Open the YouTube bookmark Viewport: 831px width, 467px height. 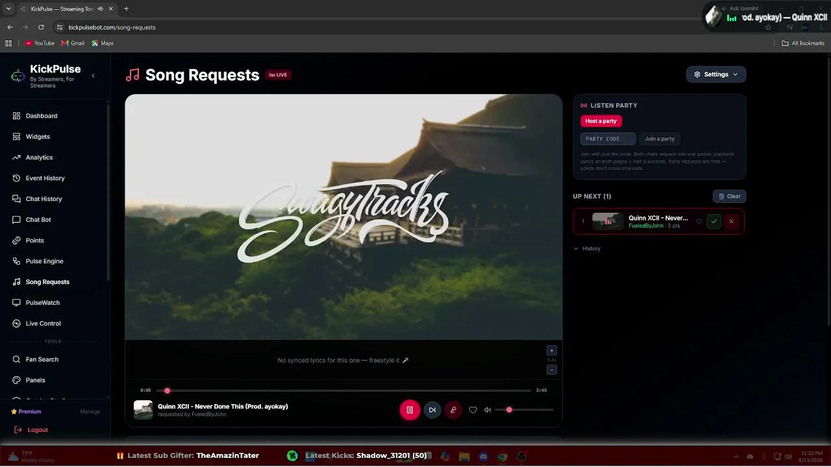(x=40, y=43)
